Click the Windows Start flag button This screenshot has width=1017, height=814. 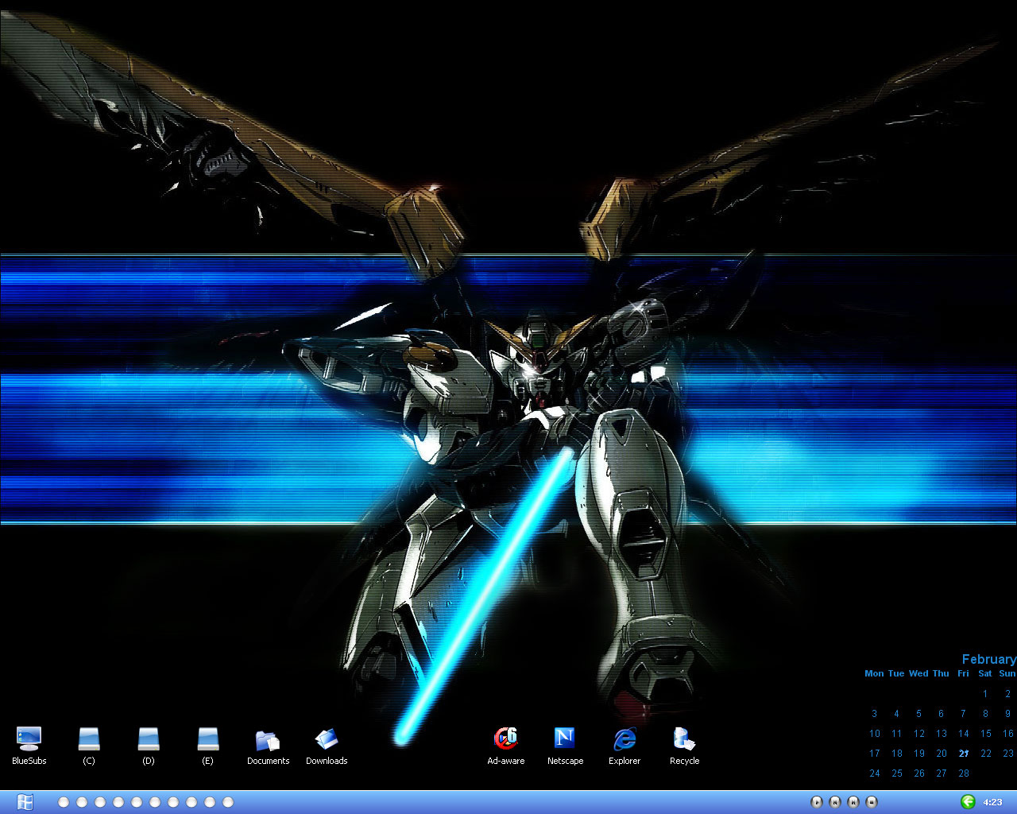pyautogui.click(x=25, y=802)
